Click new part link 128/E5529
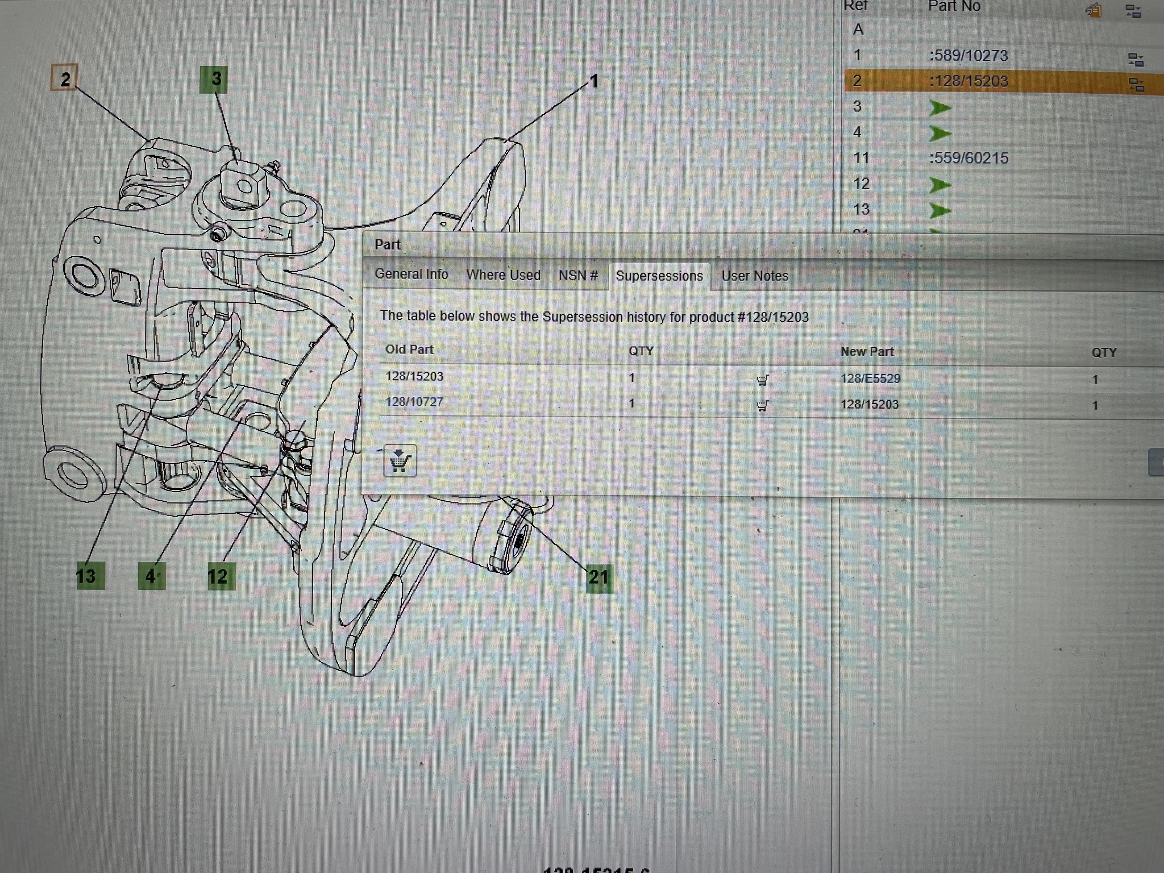 [870, 379]
